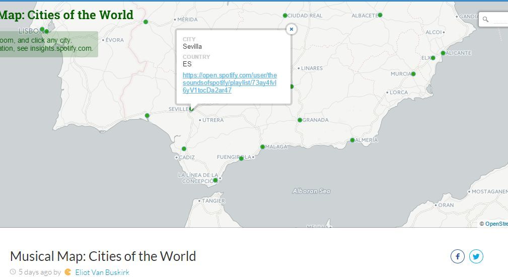Click the green Cities of the World heading
The width and height of the screenshot is (508, 277).
click(x=66, y=15)
